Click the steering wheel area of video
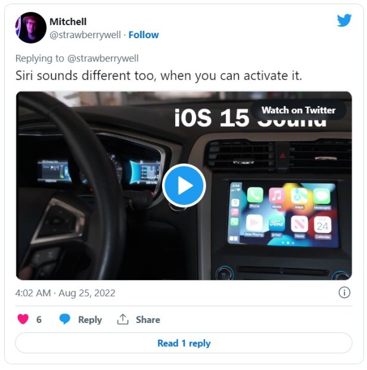This screenshot has width=367, height=370. [71, 189]
